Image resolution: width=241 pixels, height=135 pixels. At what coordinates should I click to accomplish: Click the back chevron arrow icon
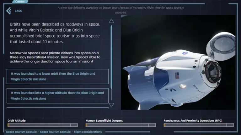[9, 11]
